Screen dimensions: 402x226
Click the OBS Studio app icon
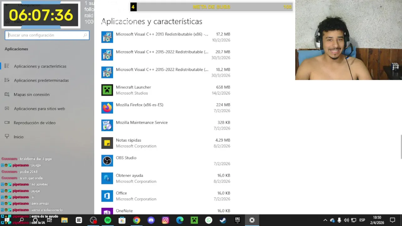click(107, 161)
